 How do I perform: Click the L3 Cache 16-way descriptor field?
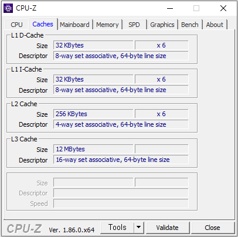121,160
